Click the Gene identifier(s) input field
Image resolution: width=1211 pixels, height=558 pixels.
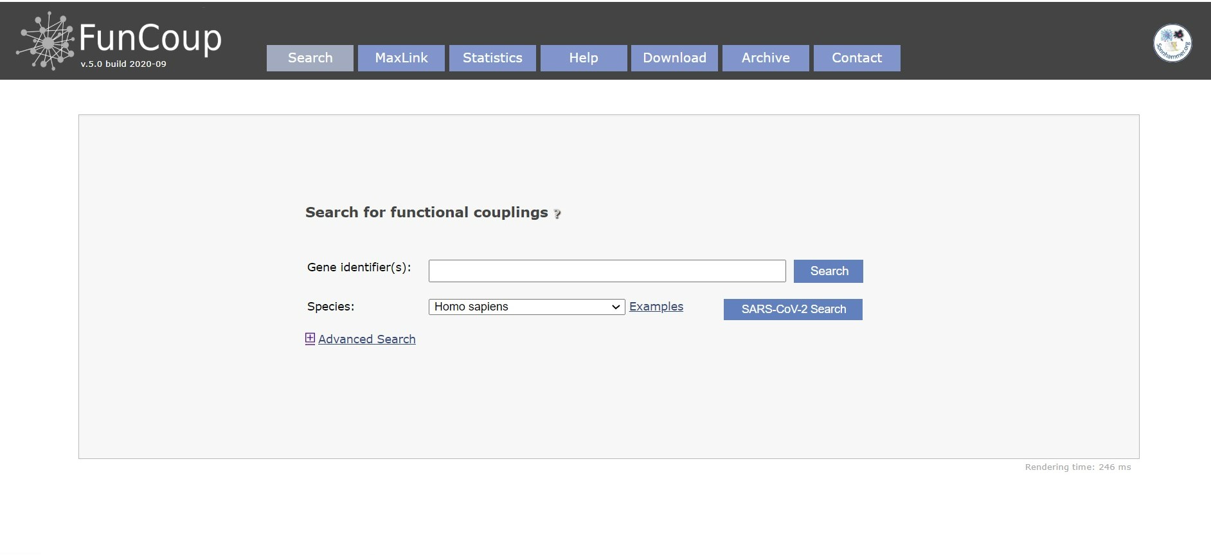pyautogui.click(x=607, y=271)
